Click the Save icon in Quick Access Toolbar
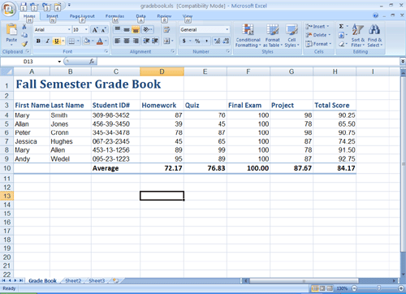Viewport: 406px width, 294px height. click(24, 6)
